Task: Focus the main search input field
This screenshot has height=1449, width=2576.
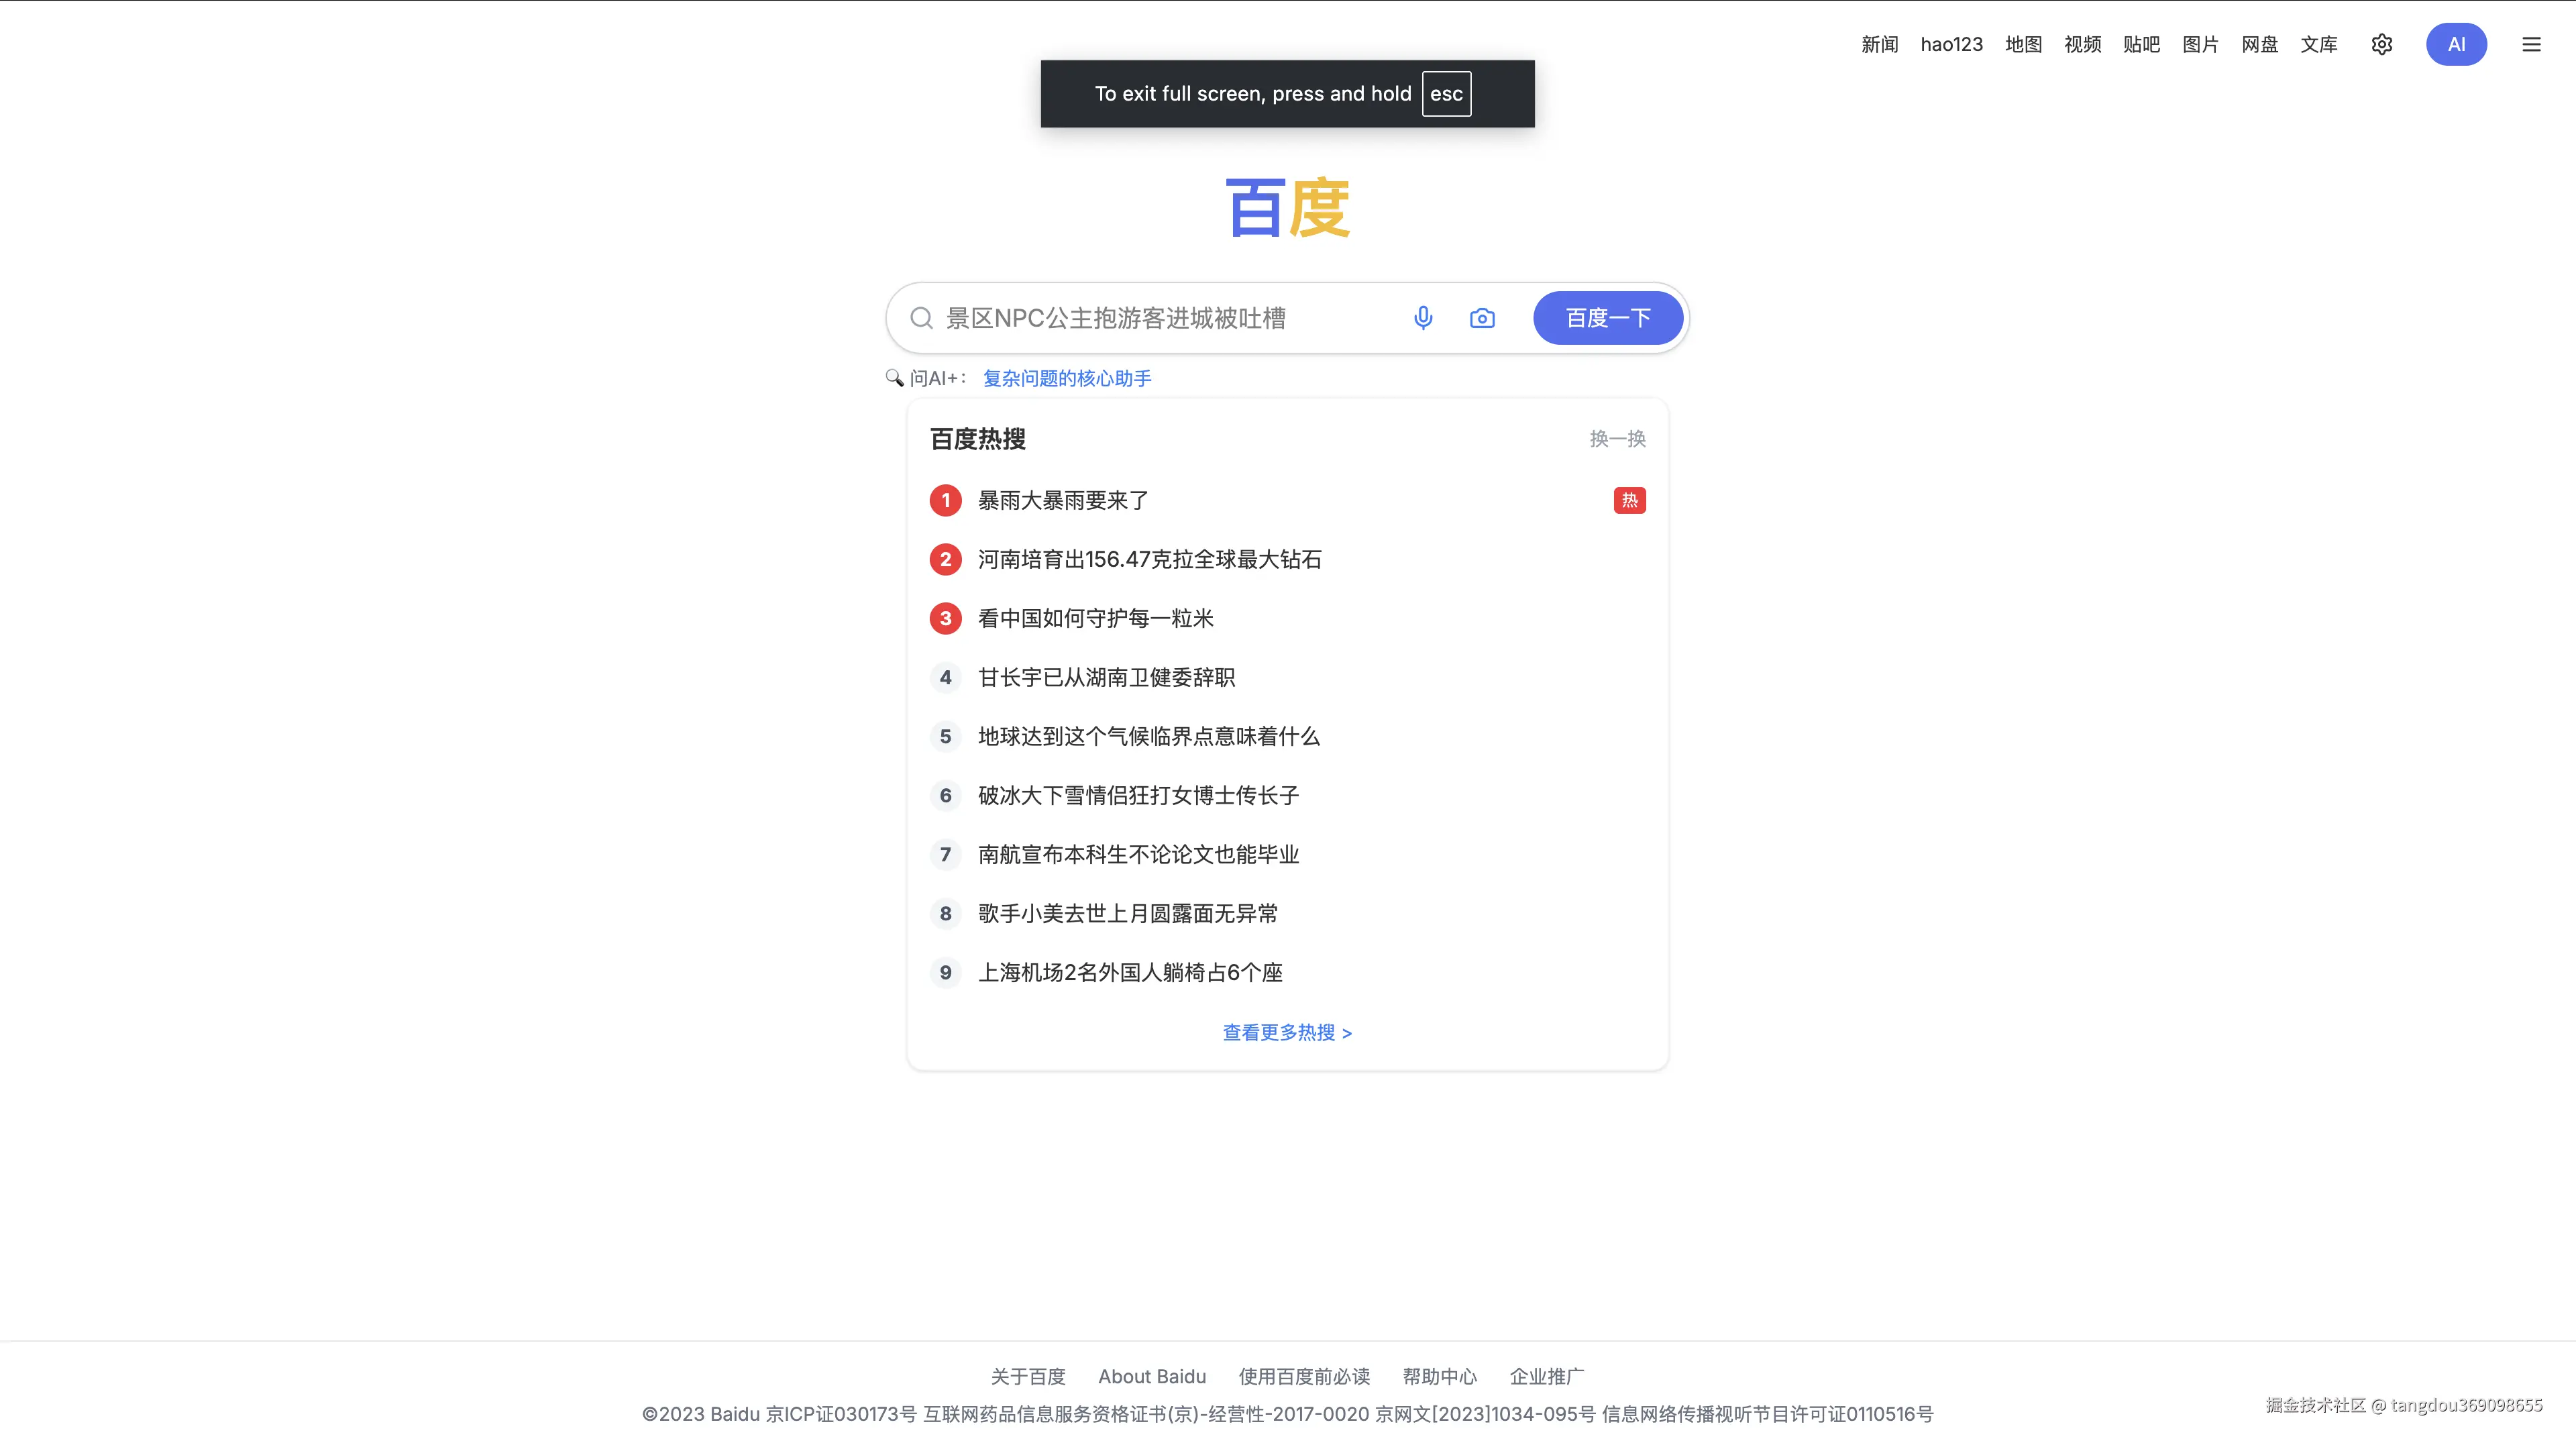Action: [1160, 318]
